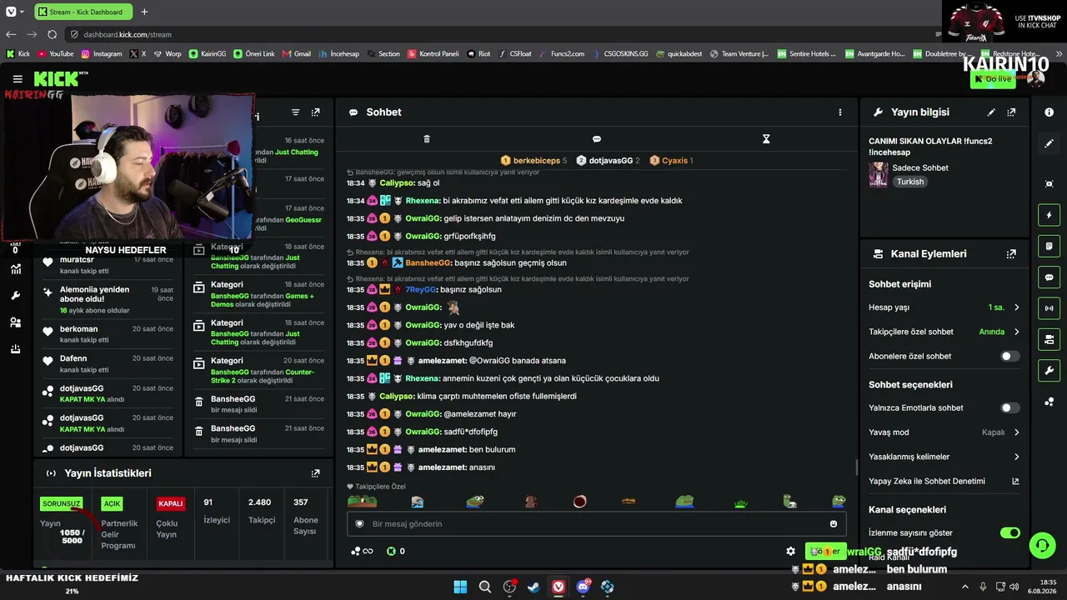
Task: Open the hourglass timeout tab in chat
Action: 766,139
